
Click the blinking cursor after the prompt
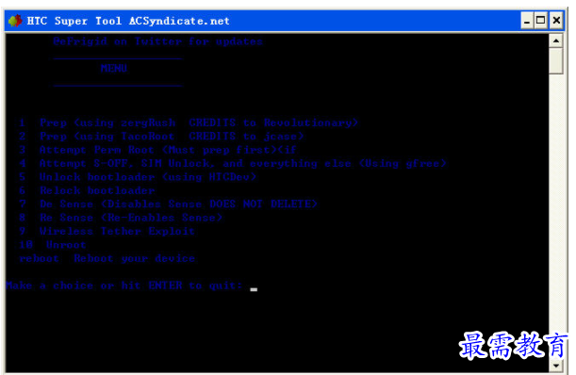coord(254,289)
